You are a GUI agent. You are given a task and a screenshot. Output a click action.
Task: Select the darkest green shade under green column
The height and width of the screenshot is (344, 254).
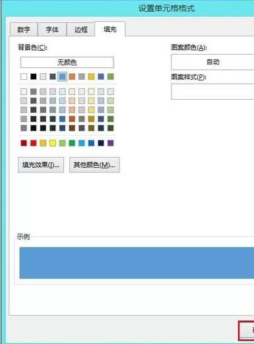[111, 128]
